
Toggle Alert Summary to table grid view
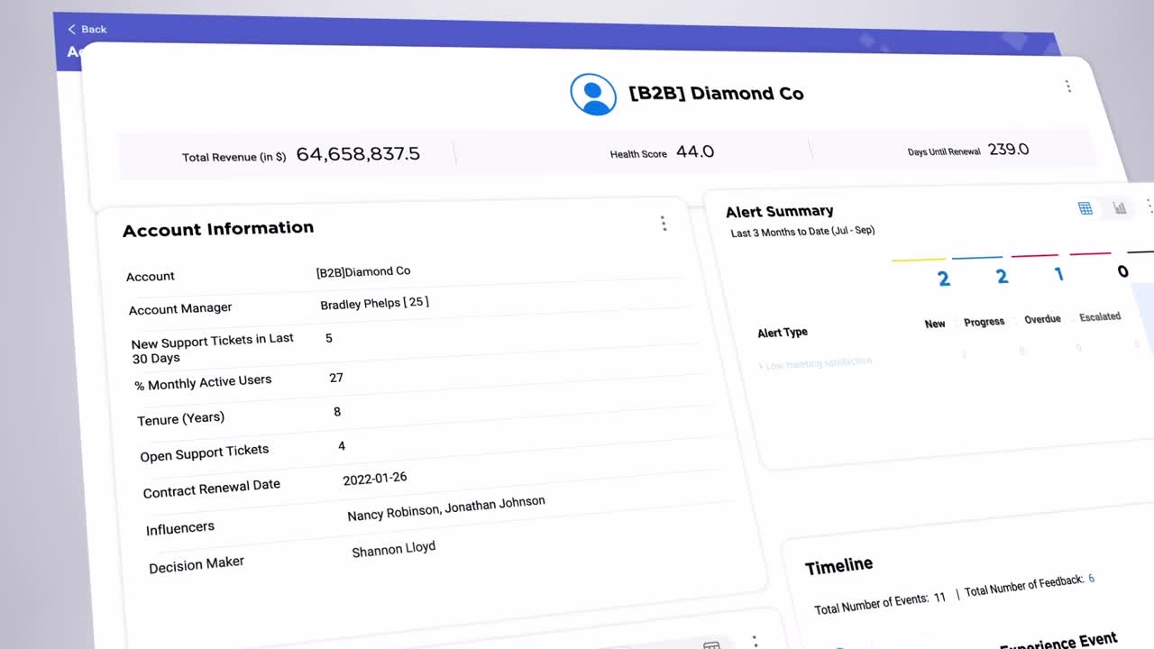tap(1085, 208)
